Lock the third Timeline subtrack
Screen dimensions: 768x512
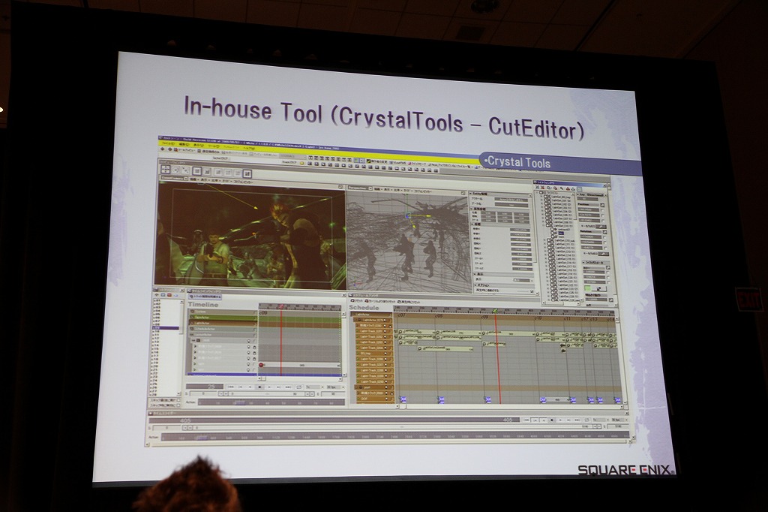(254, 359)
